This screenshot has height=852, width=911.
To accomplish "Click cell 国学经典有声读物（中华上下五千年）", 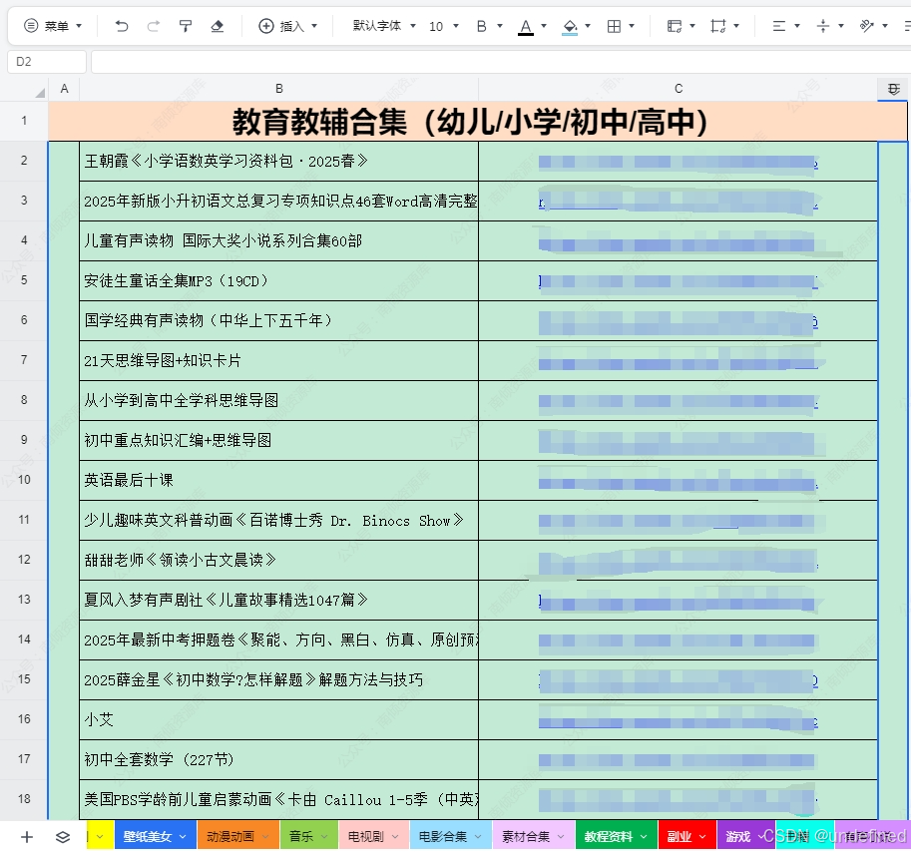I will (x=278, y=320).
